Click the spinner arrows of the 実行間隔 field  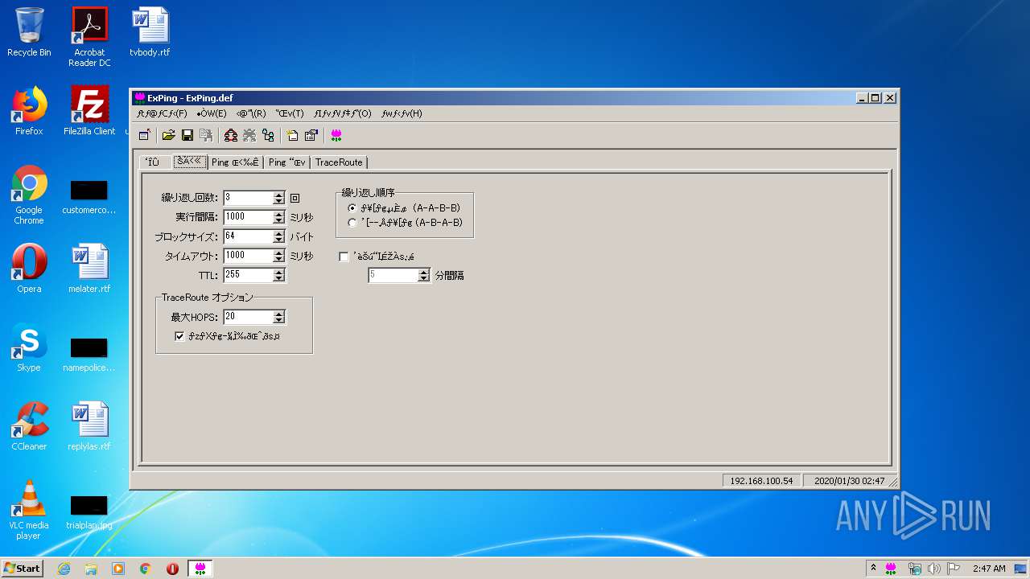pos(279,216)
